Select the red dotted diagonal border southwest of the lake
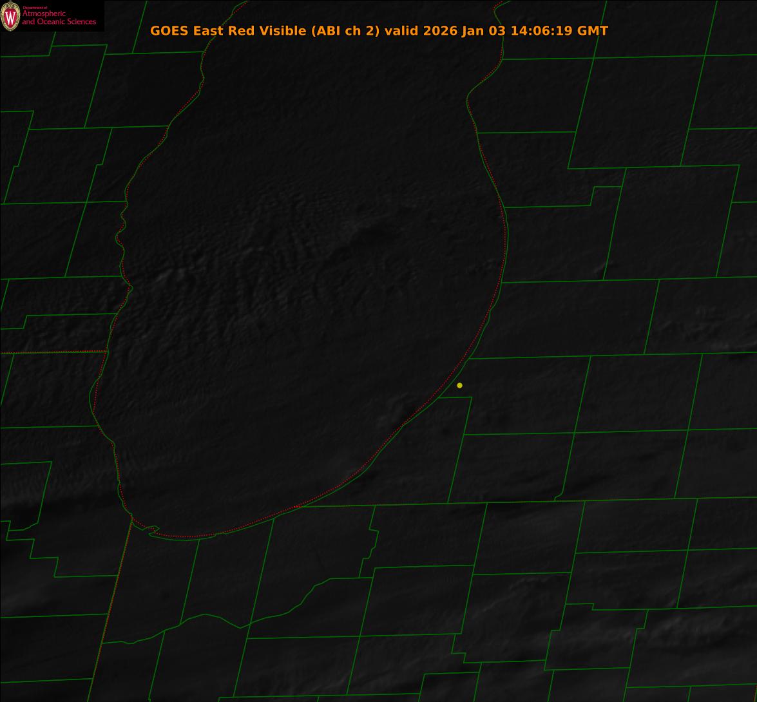757x702 pixels. (113, 605)
